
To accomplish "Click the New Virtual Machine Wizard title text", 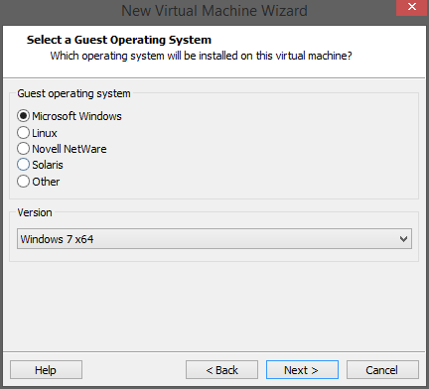I will tap(214, 11).
